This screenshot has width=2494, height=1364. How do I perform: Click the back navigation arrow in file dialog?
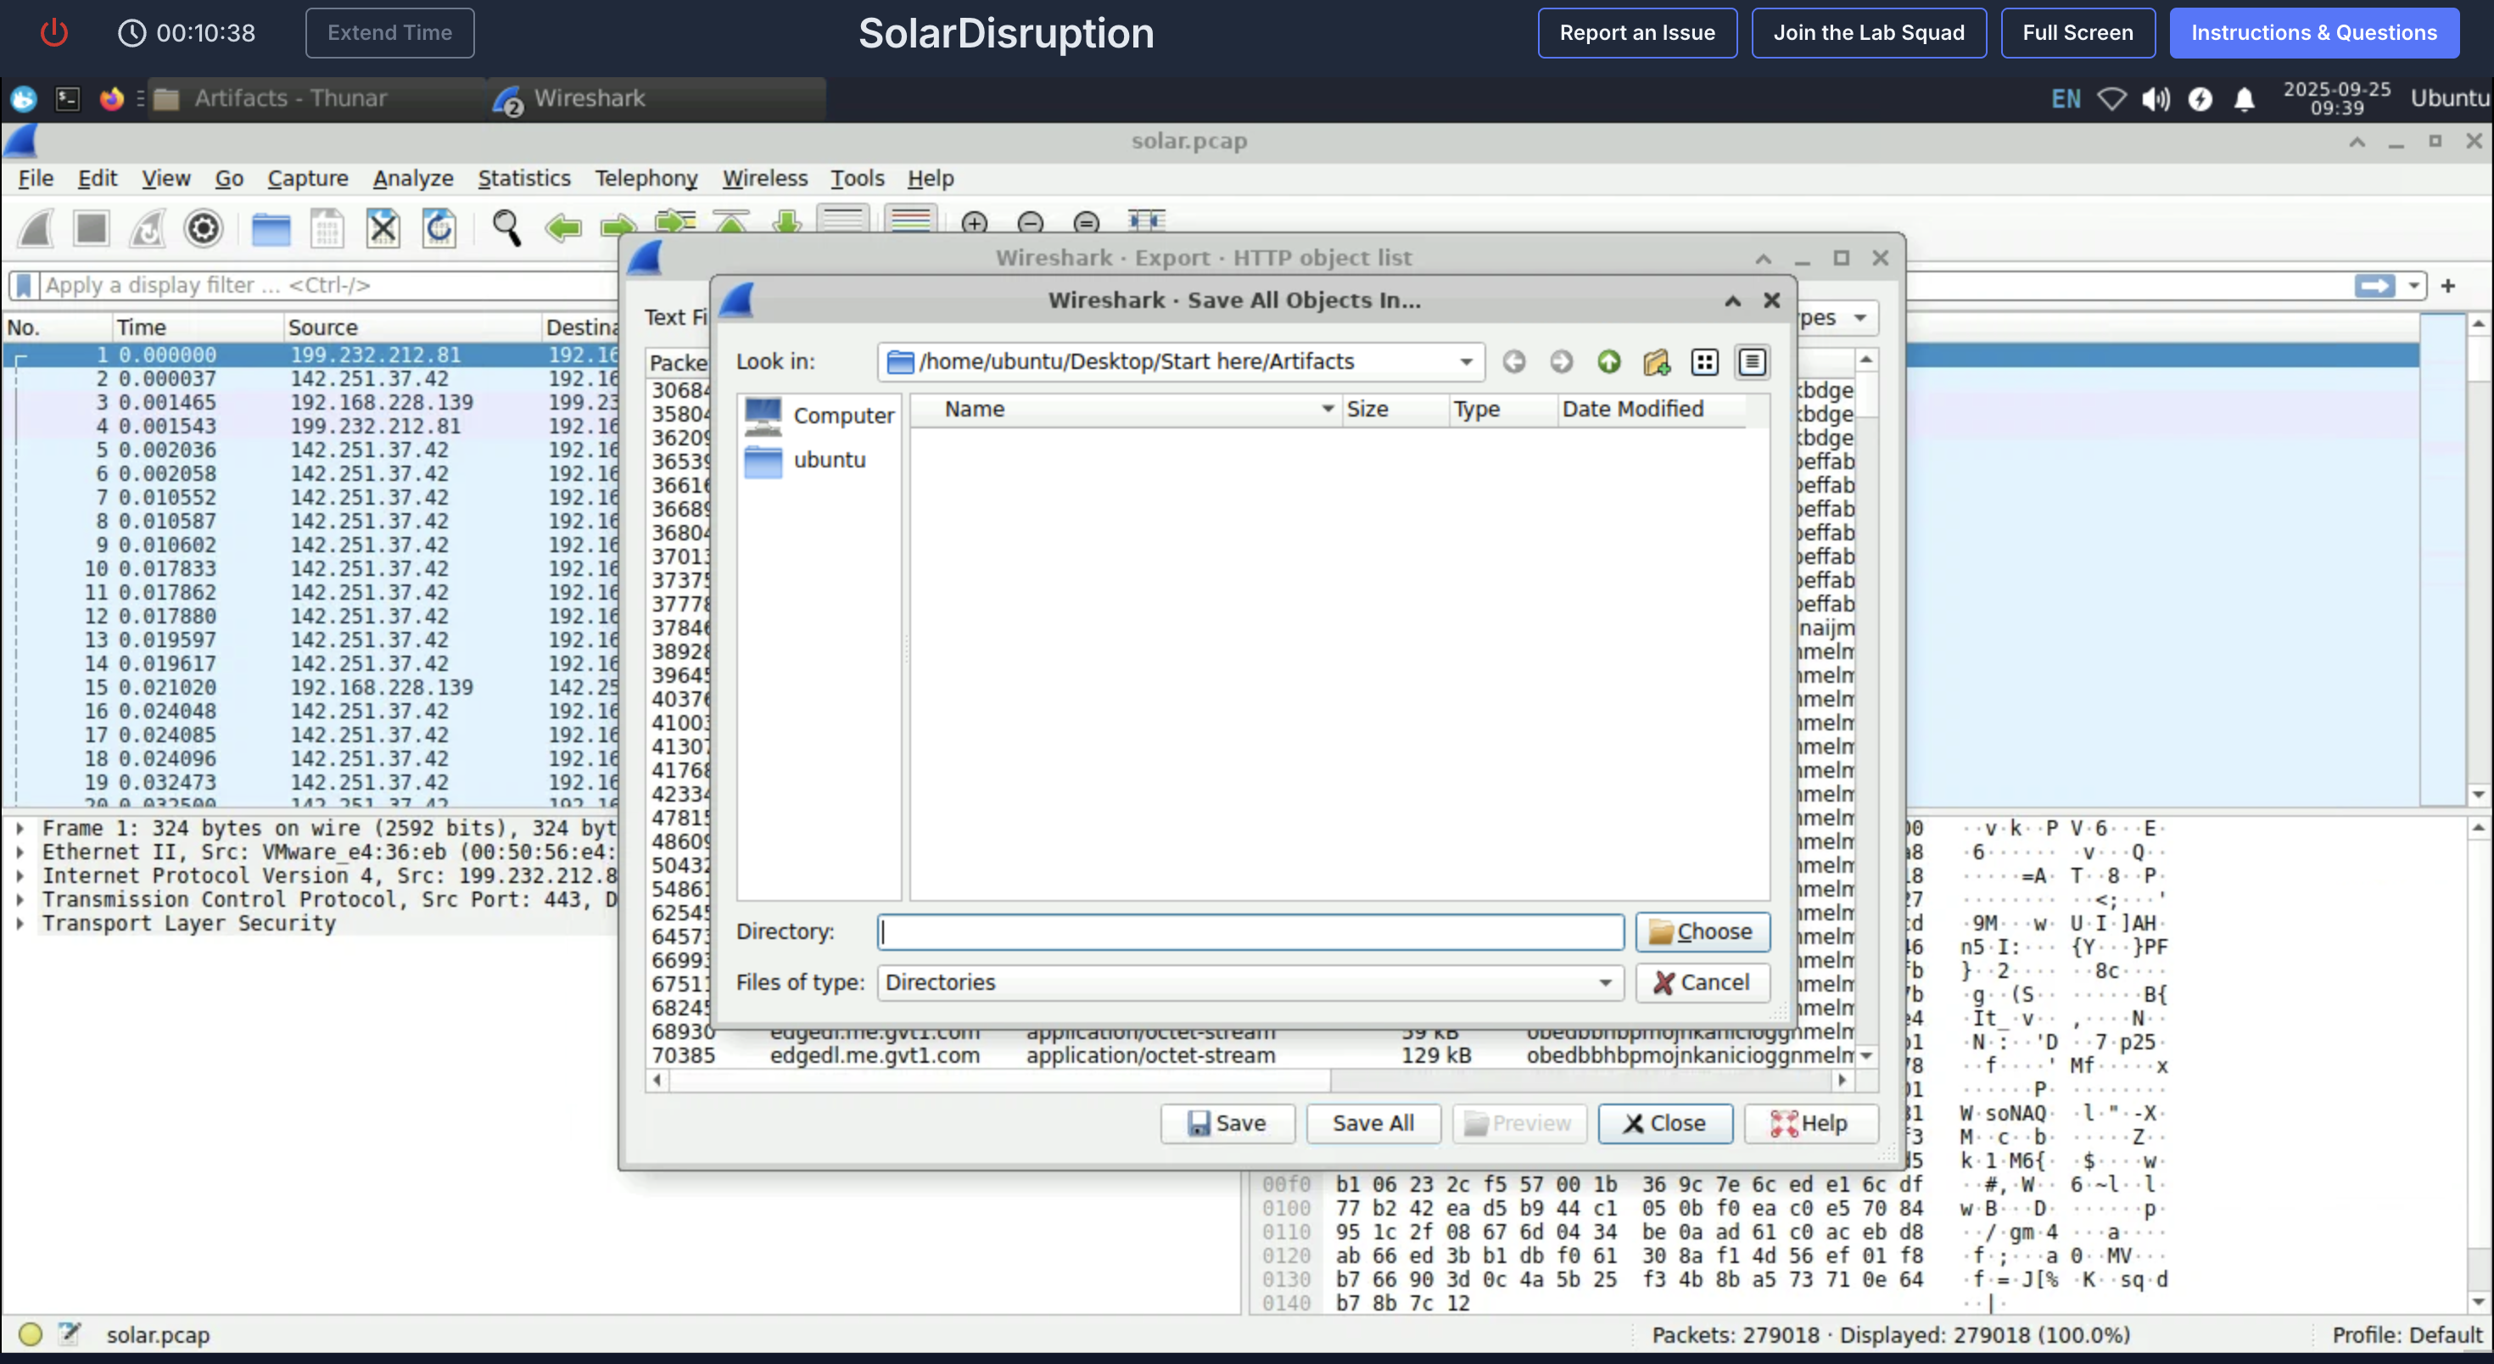tap(1513, 362)
